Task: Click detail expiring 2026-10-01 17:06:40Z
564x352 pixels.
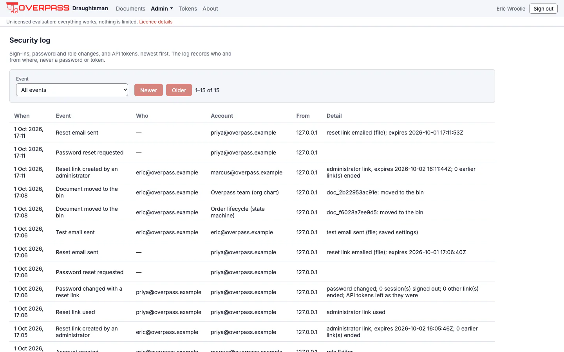Action: [x=396, y=252]
